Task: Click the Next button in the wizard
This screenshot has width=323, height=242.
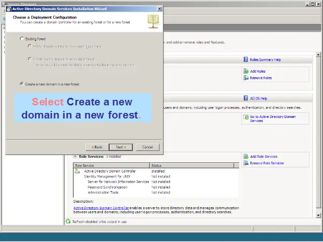Action: [x=121, y=147]
